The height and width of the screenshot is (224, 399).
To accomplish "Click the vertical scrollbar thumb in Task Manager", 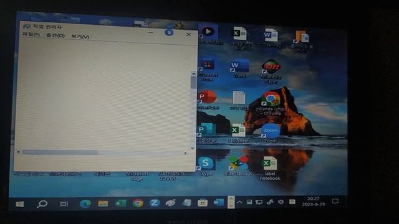I will 193,82.
